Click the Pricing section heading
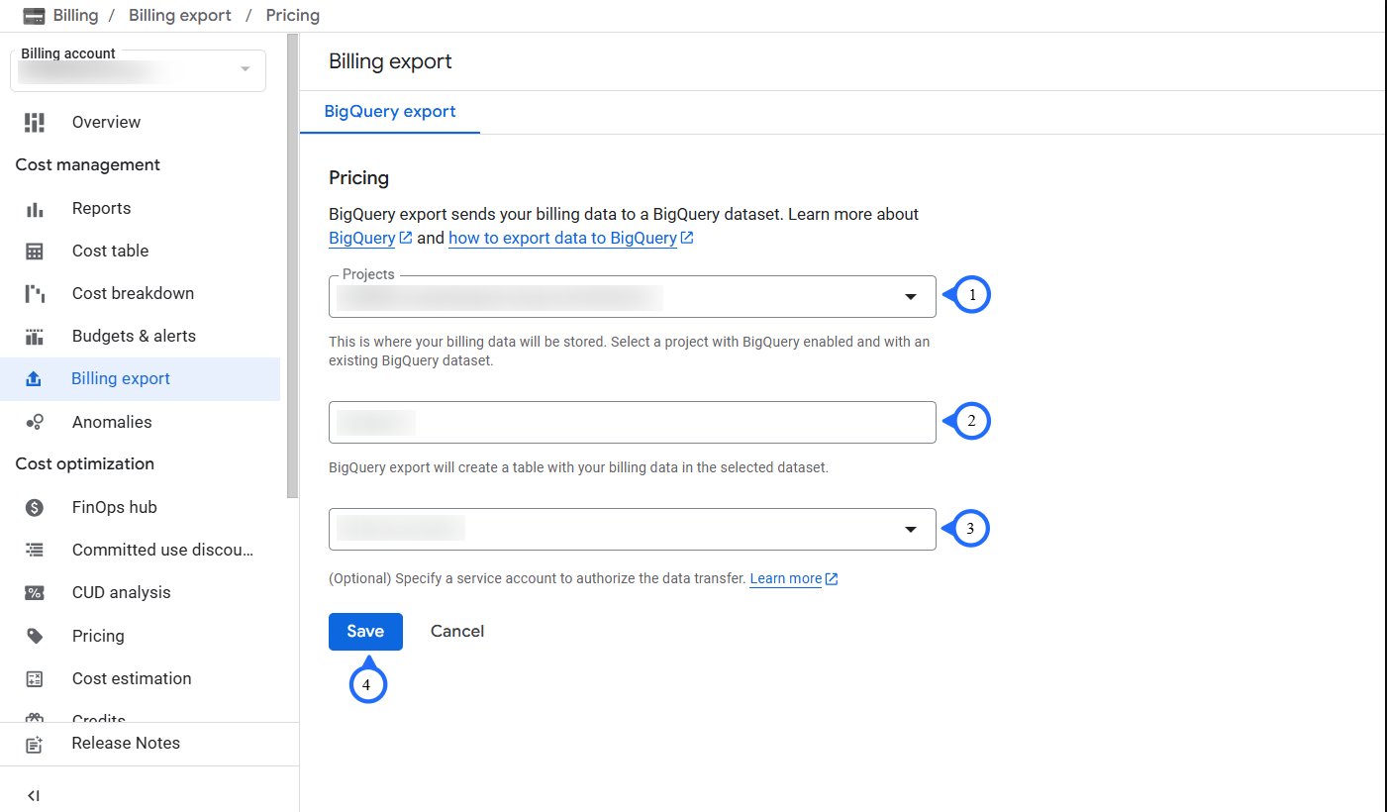Screen dimensions: 1387x812 coord(358,178)
